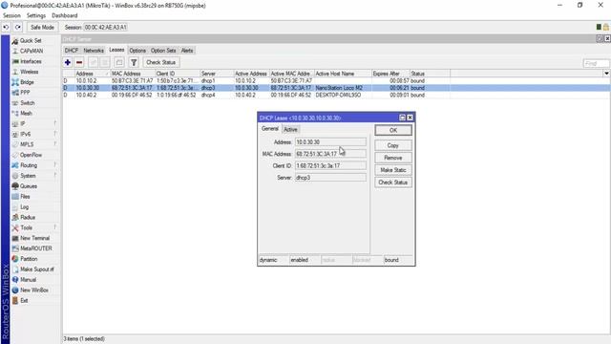The height and width of the screenshot is (344, 611).
Task: Switch to the DHCP tab
Action: (72, 51)
